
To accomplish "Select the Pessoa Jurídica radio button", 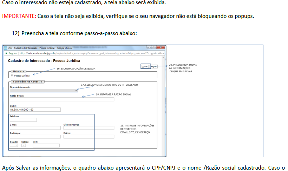I will click(12, 75).
